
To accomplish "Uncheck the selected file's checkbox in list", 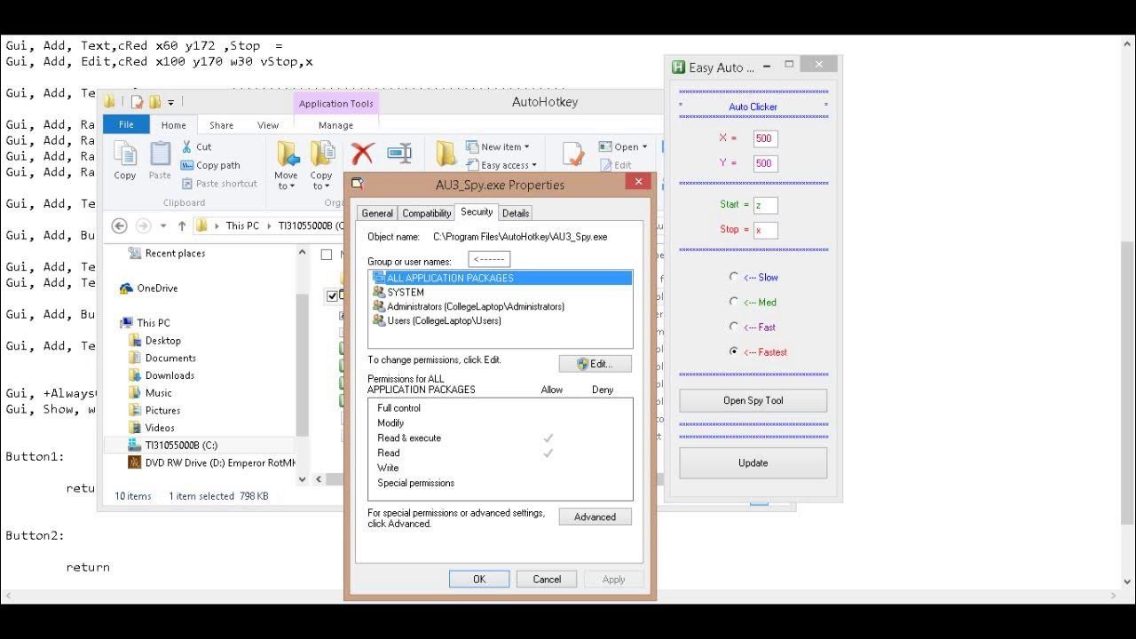I will (333, 296).
